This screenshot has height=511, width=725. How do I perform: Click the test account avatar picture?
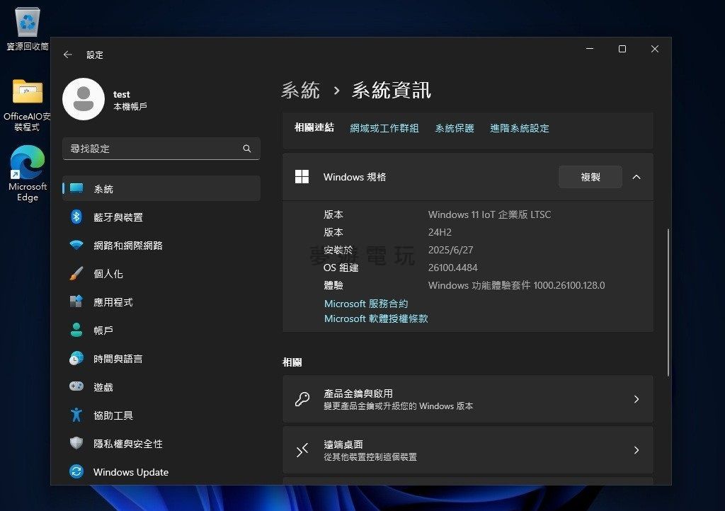tap(84, 99)
